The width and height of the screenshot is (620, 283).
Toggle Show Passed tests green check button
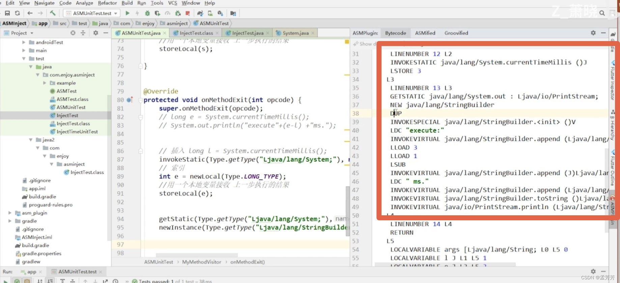[17, 281]
